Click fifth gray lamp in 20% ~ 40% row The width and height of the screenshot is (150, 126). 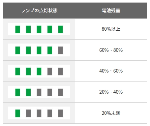pos(60,92)
